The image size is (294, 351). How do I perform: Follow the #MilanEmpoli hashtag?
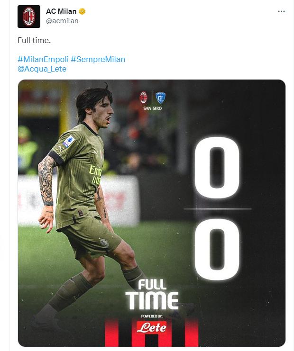point(43,59)
